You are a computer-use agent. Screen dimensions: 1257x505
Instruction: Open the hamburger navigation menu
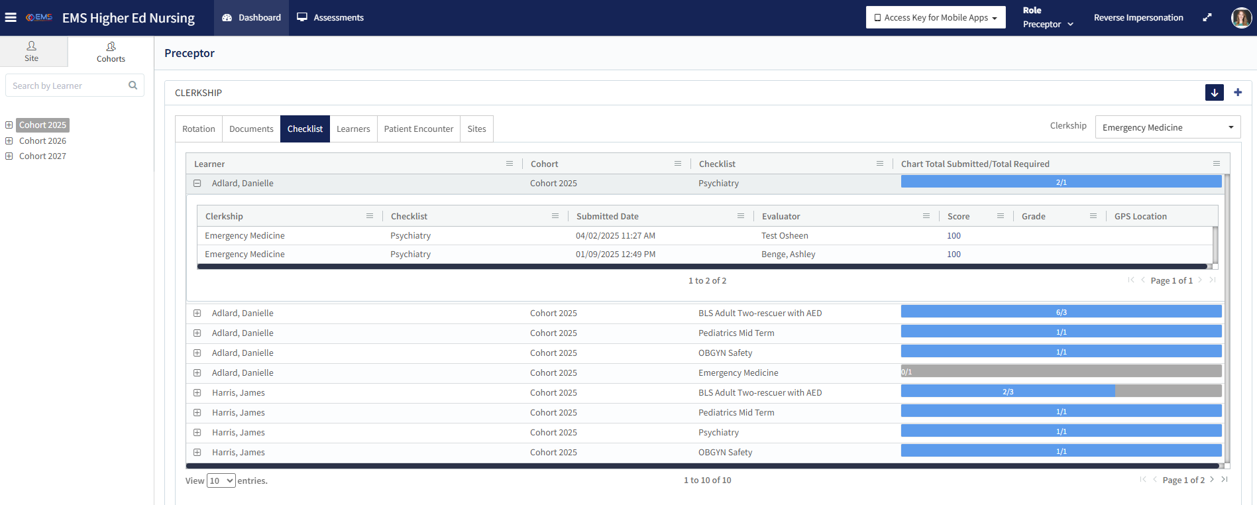(11, 17)
